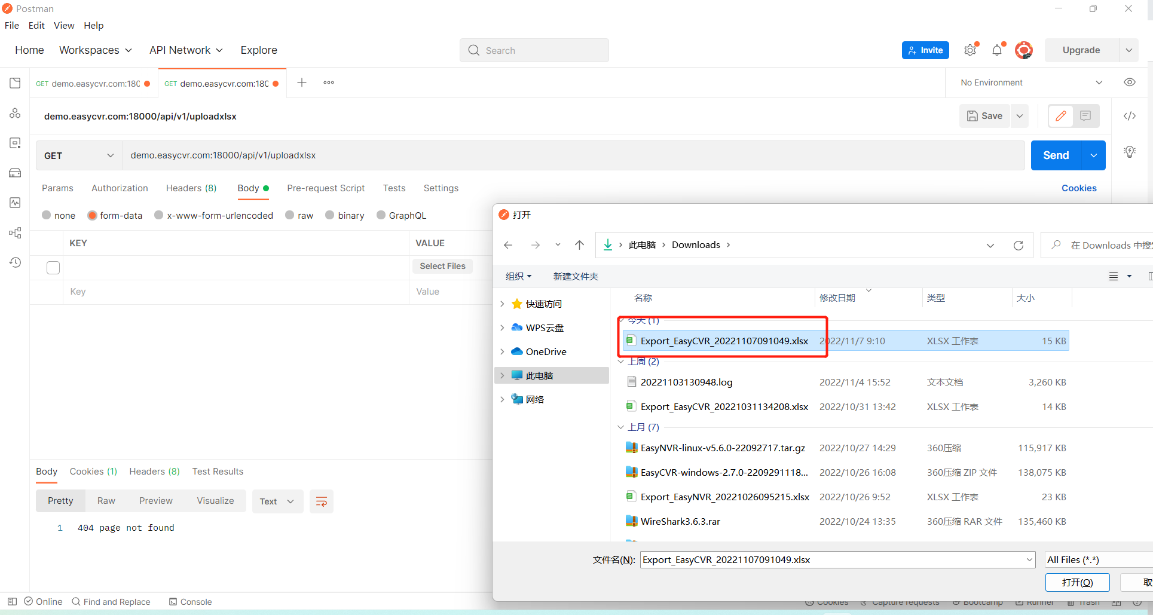Open notifications bell
This screenshot has height=615, width=1153.
click(x=997, y=50)
